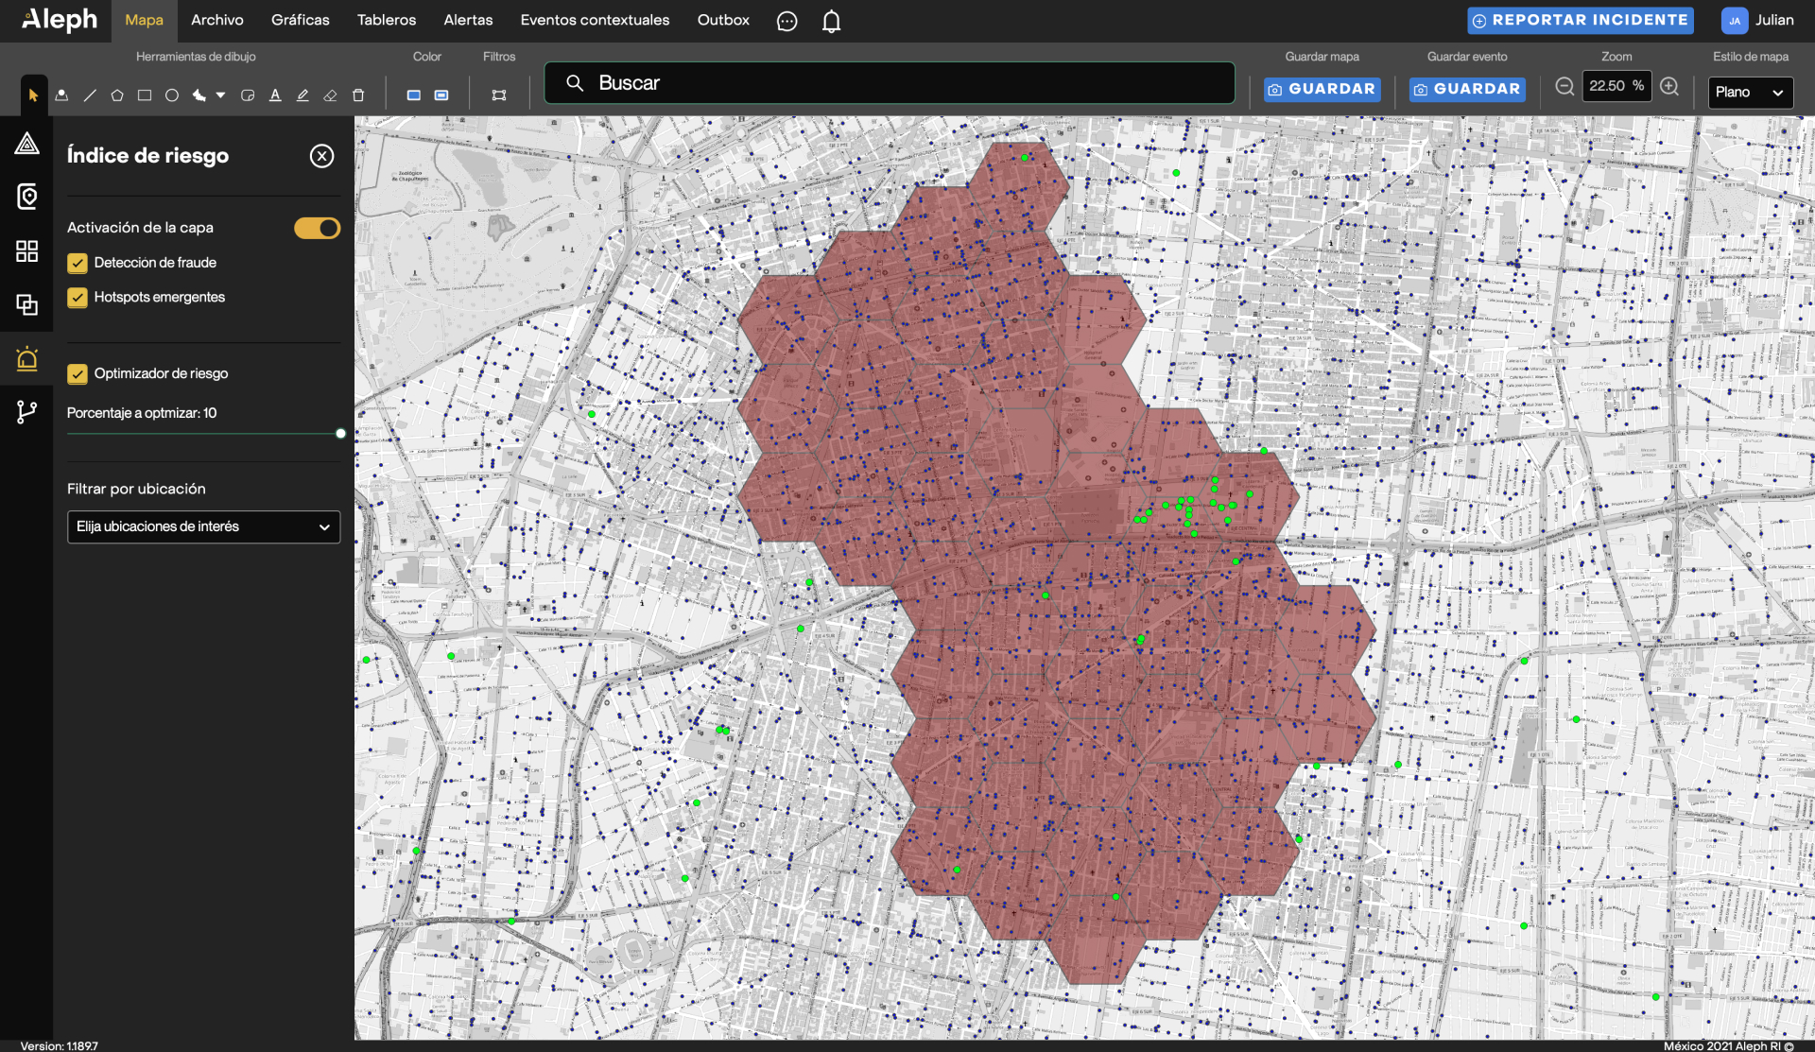Uncheck Deteccion de fraude checkbox
This screenshot has height=1052, width=1815.
[x=78, y=264]
